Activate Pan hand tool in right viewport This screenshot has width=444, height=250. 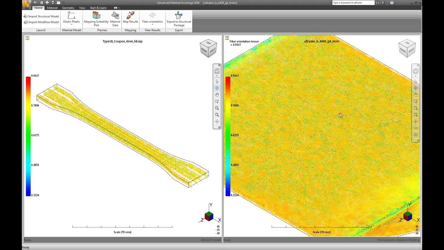click(x=416, y=95)
